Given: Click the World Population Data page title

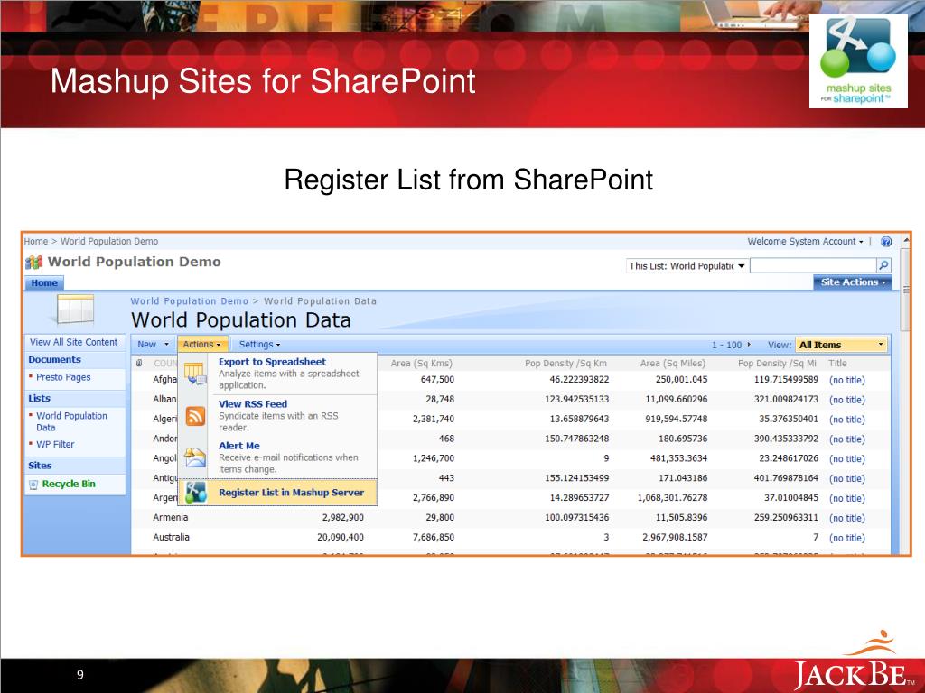Looking at the screenshot, I should (x=240, y=320).
